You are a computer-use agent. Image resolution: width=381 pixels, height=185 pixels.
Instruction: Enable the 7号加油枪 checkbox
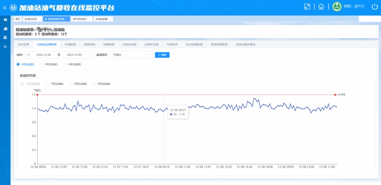tap(47, 84)
